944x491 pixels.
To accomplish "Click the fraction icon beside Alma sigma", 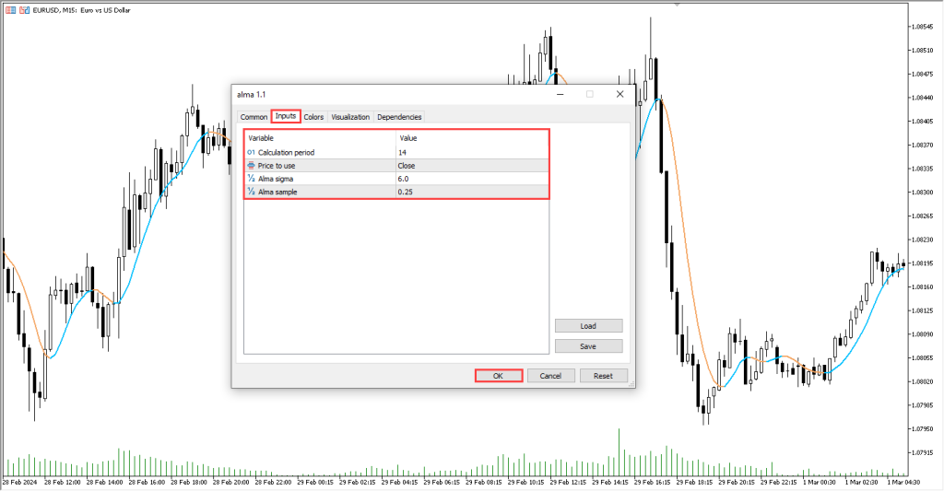I will pos(251,179).
